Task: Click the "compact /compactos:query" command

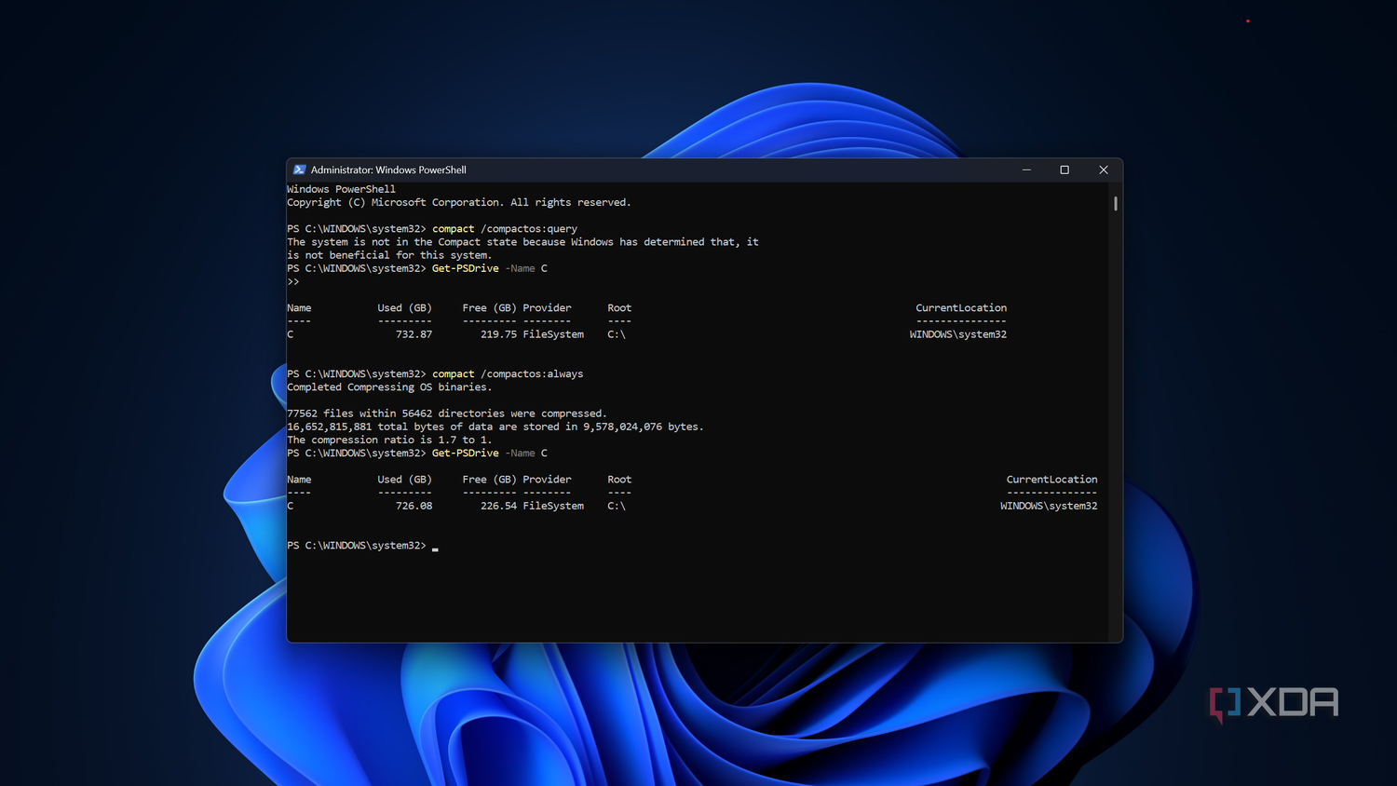Action: point(504,228)
